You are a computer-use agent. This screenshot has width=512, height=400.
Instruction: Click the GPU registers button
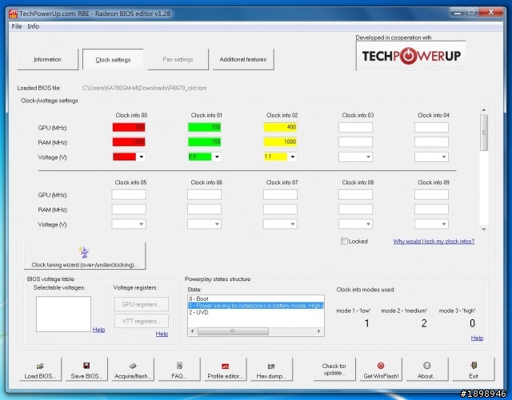click(142, 304)
